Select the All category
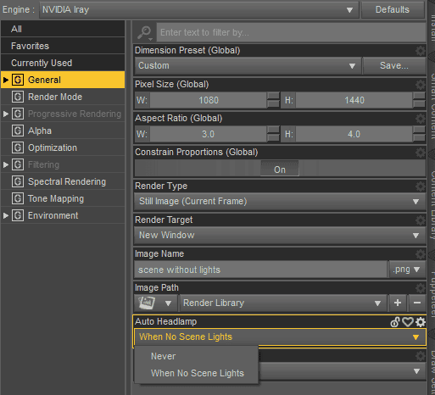 (63, 29)
